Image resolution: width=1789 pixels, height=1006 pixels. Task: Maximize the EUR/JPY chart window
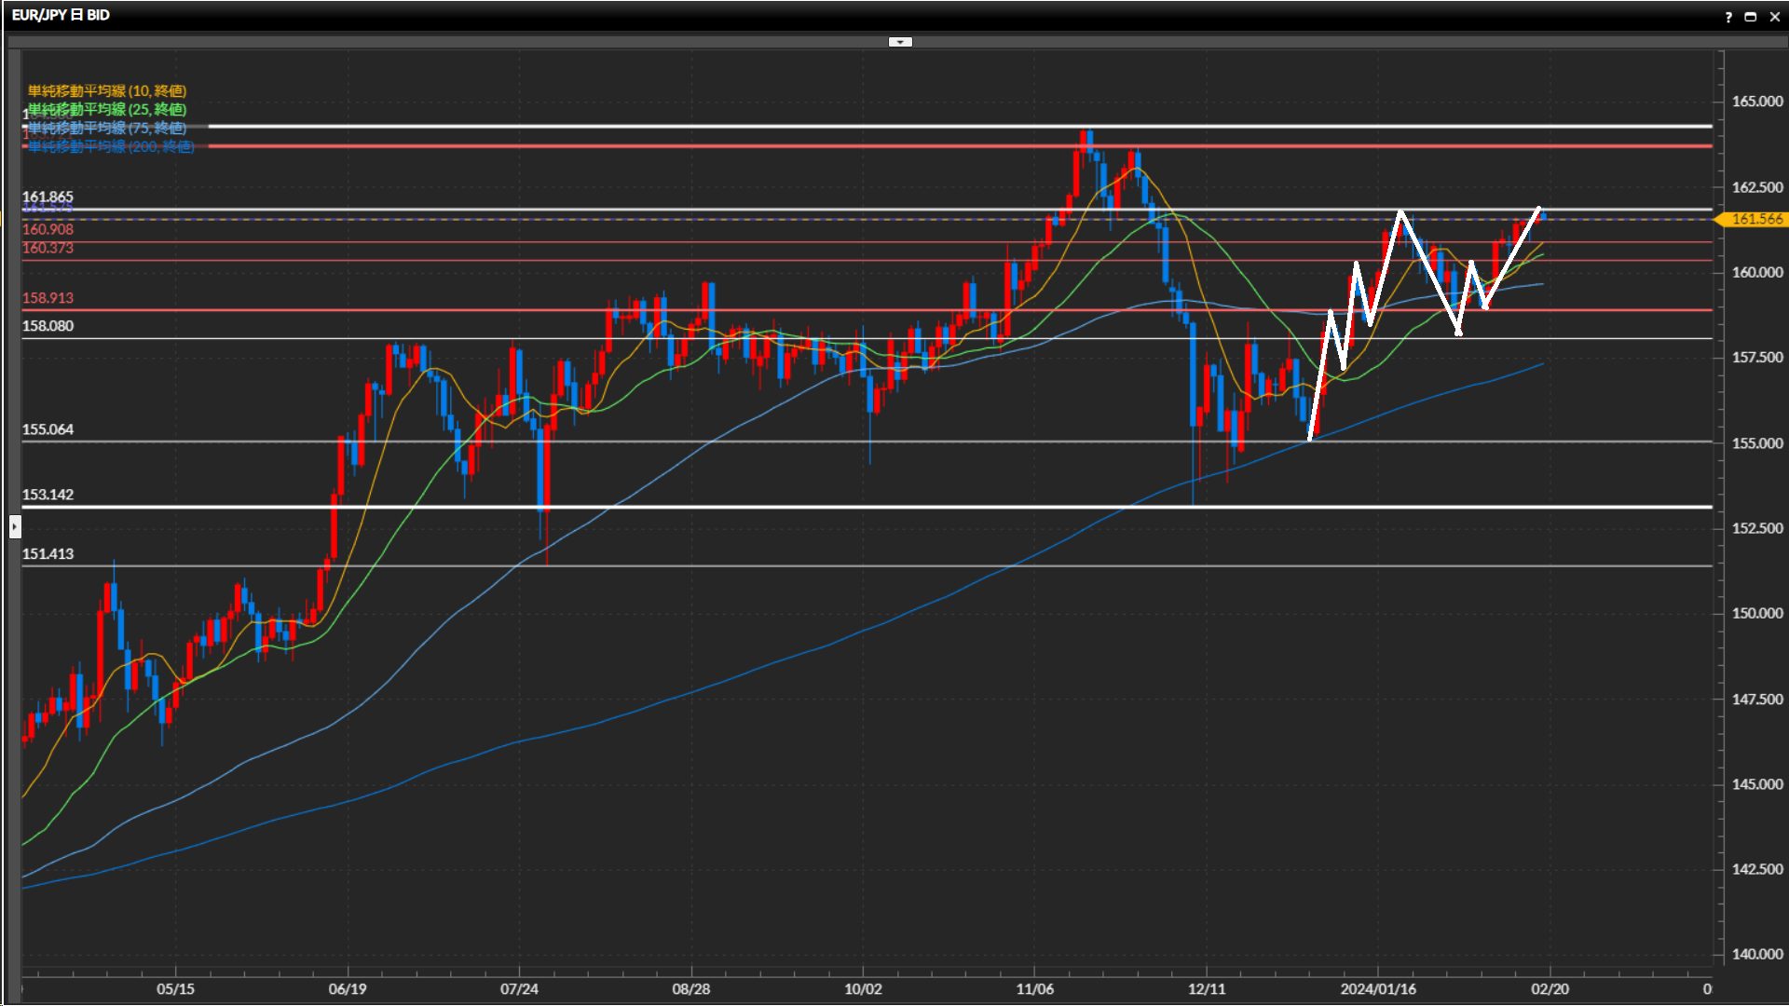tap(1751, 17)
